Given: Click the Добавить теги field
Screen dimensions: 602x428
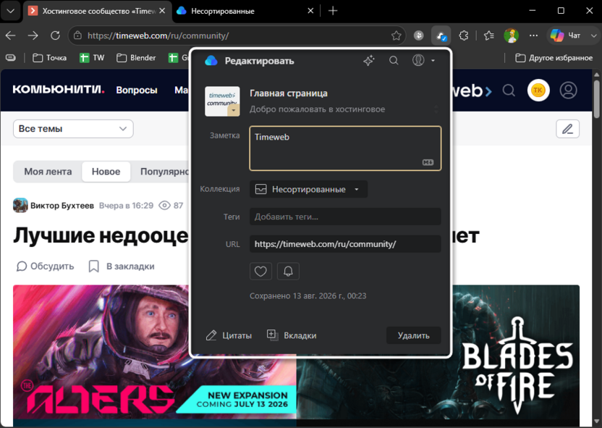Looking at the screenshot, I should (345, 217).
